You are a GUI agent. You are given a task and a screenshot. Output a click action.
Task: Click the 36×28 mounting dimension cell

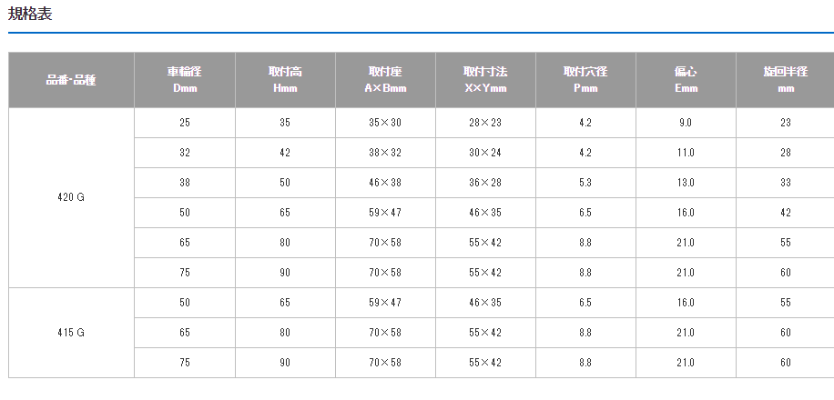pos(484,183)
